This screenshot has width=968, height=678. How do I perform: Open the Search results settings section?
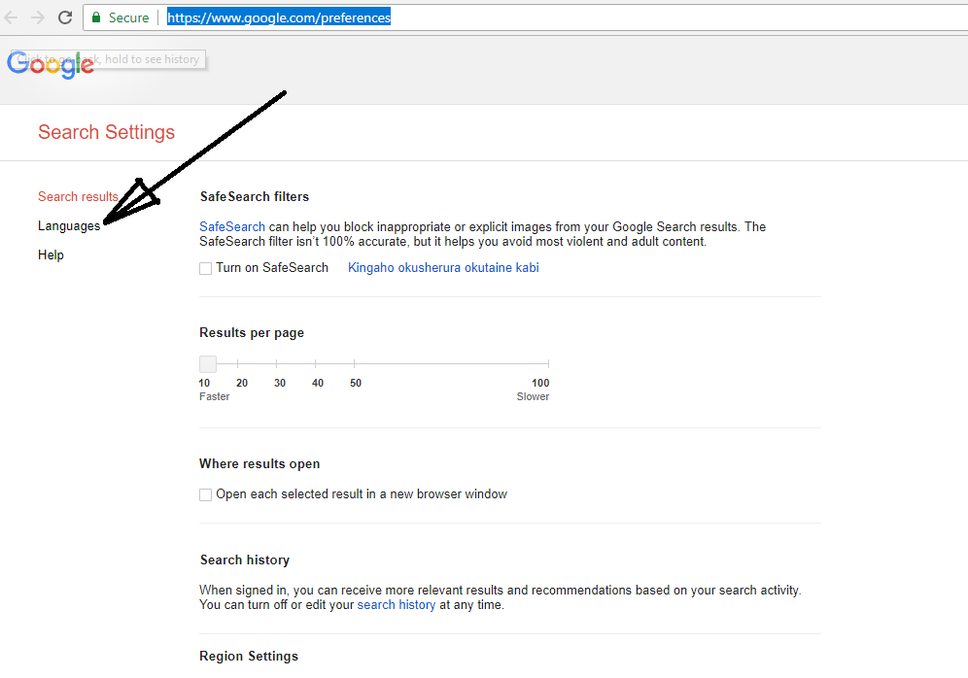point(78,196)
